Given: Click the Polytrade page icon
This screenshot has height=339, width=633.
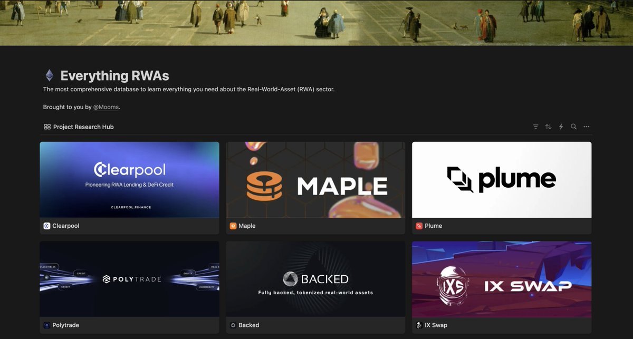Looking at the screenshot, I should tap(47, 325).
